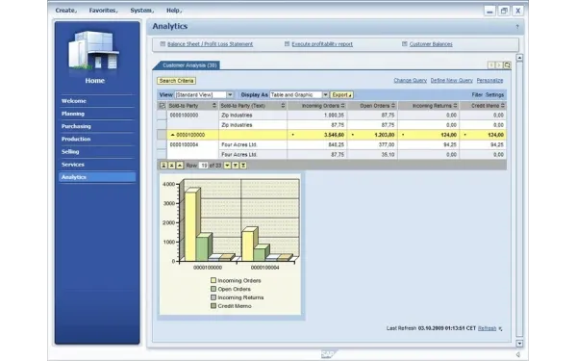Click the Row number input field
This screenshot has height=361, width=577.
(204, 166)
